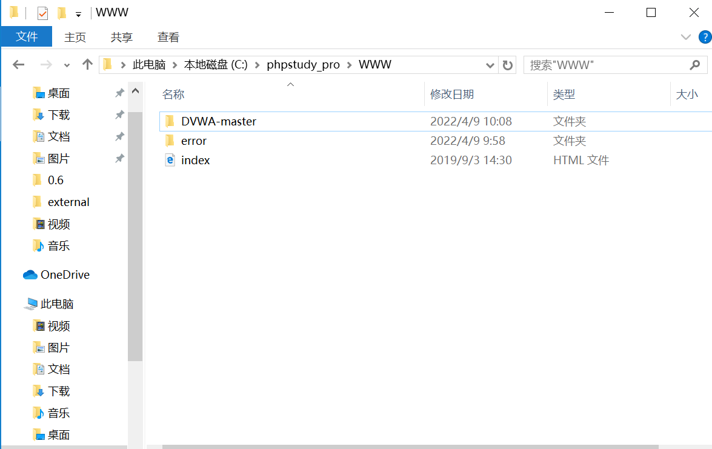The image size is (712, 449).
Task: Open the Help icon in the title bar
Action: point(705,37)
